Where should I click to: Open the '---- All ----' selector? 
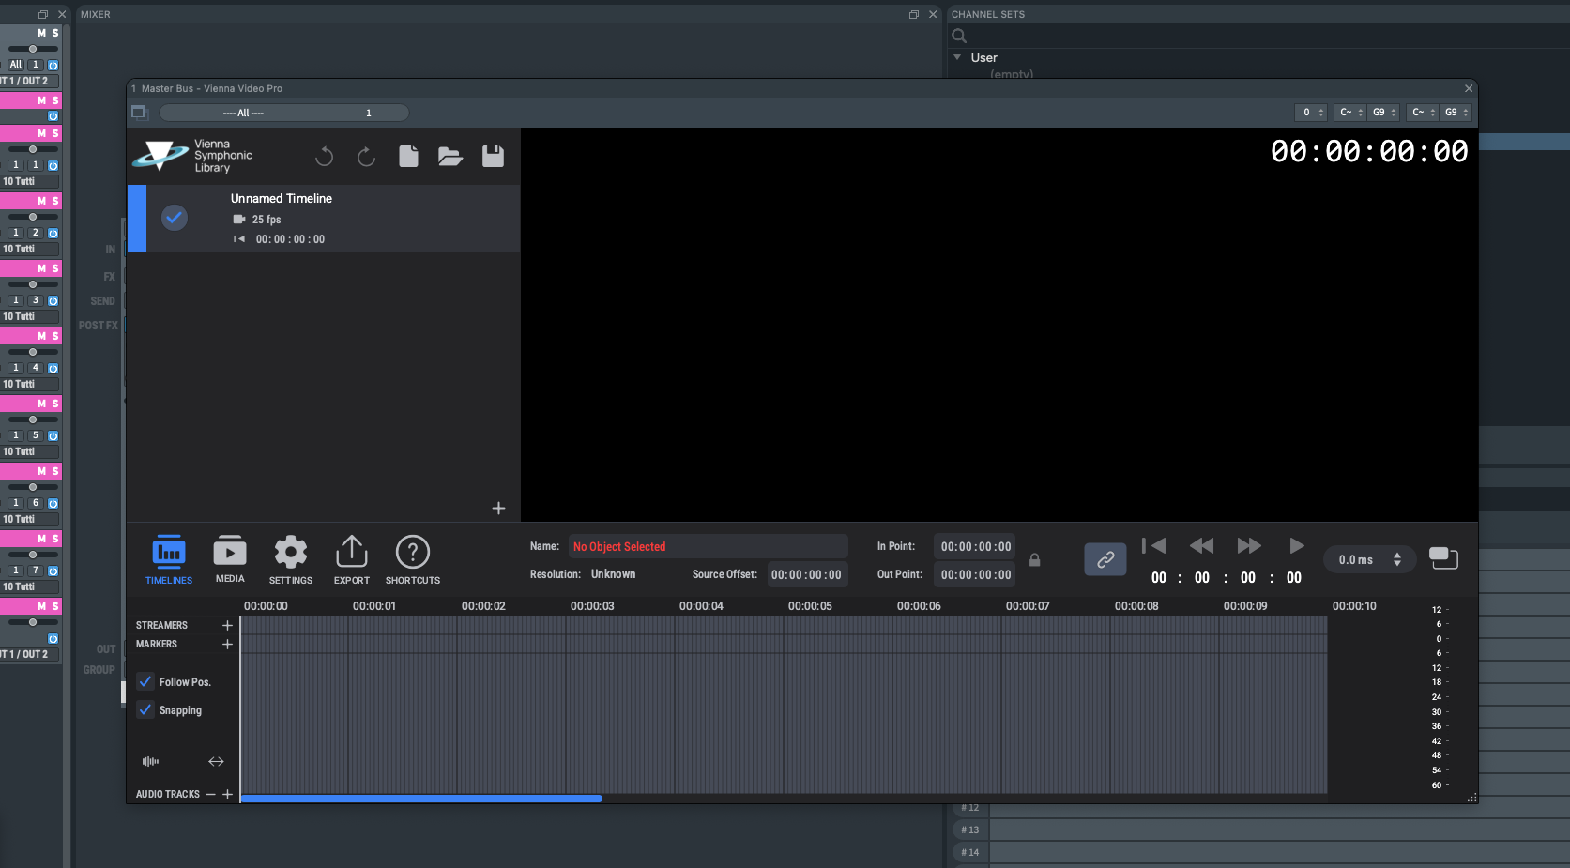coord(244,114)
